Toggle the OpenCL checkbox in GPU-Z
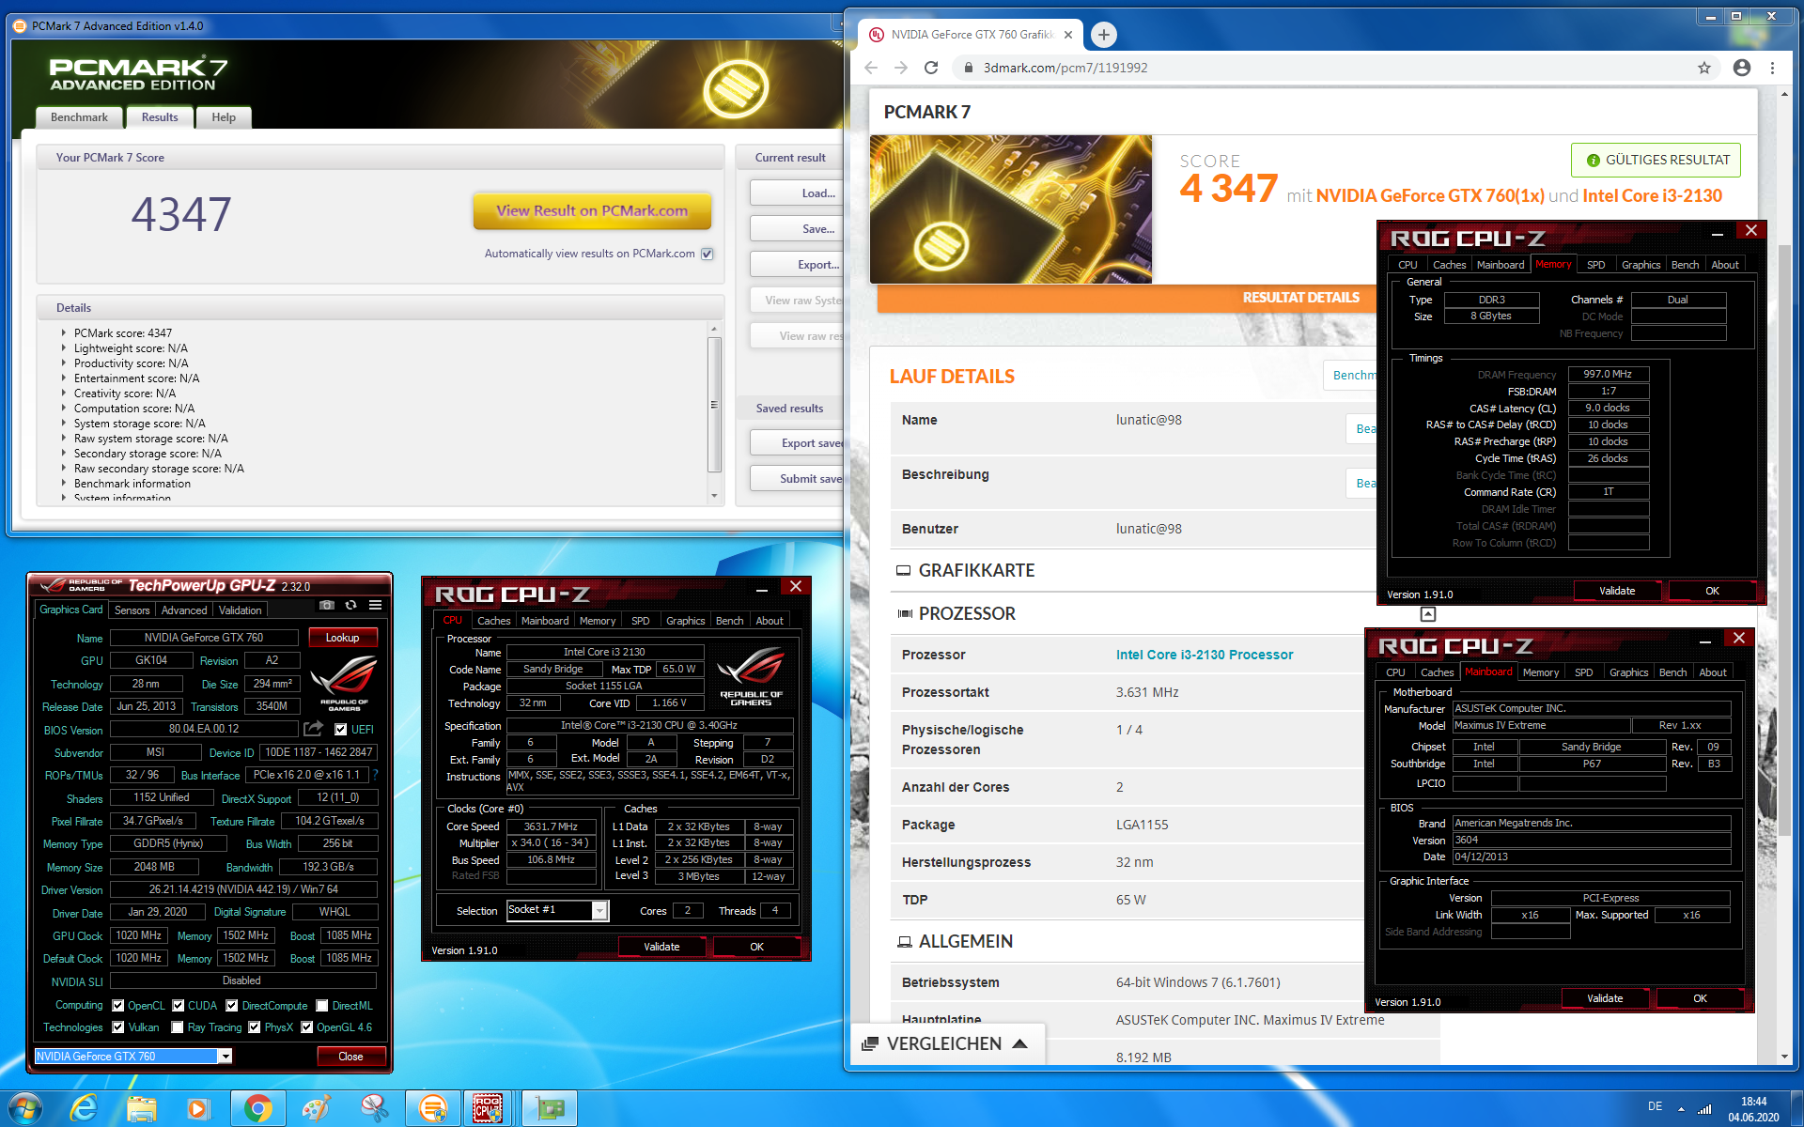Screen dimensions: 1804x1127 pos(118,1005)
